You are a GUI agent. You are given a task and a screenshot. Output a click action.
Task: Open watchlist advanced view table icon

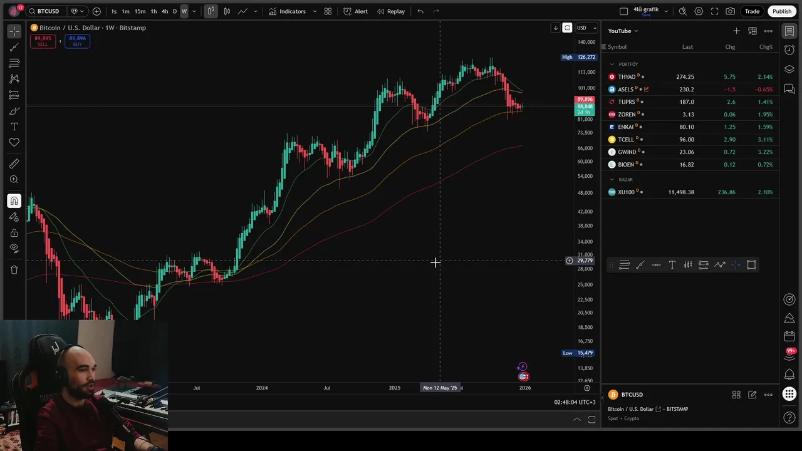[x=753, y=31]
